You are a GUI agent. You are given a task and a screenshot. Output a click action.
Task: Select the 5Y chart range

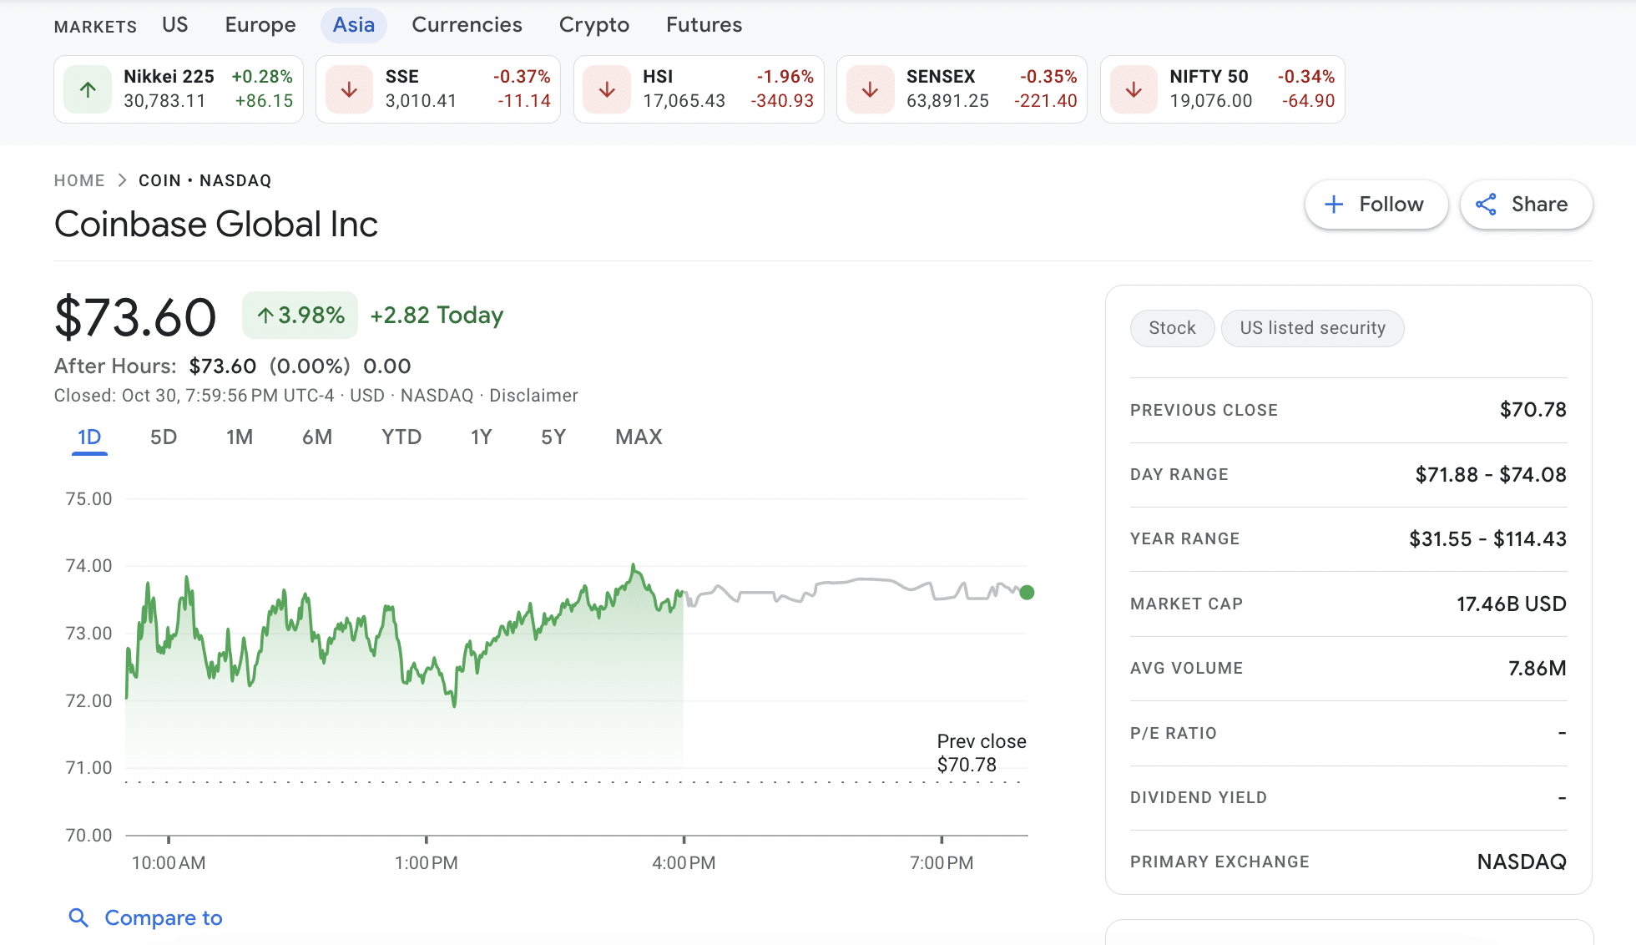click(553, 437)
